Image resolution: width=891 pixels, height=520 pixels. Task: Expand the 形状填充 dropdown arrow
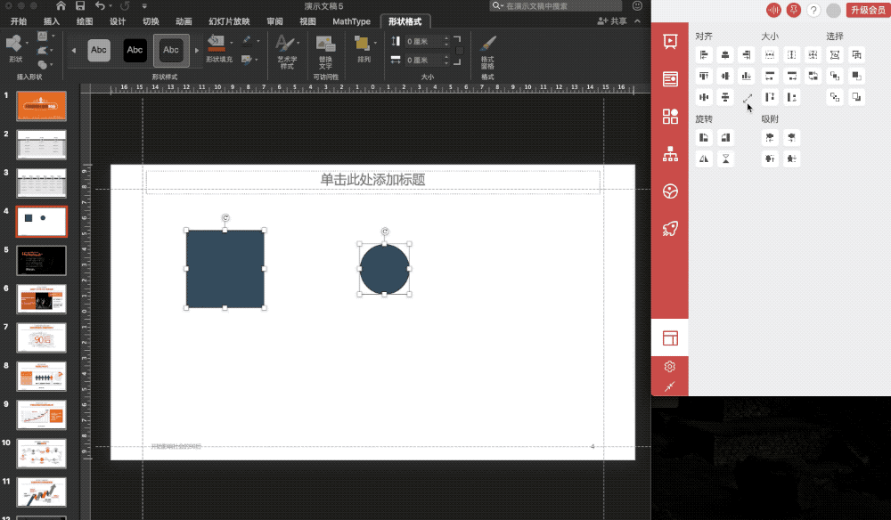(232, 43)
